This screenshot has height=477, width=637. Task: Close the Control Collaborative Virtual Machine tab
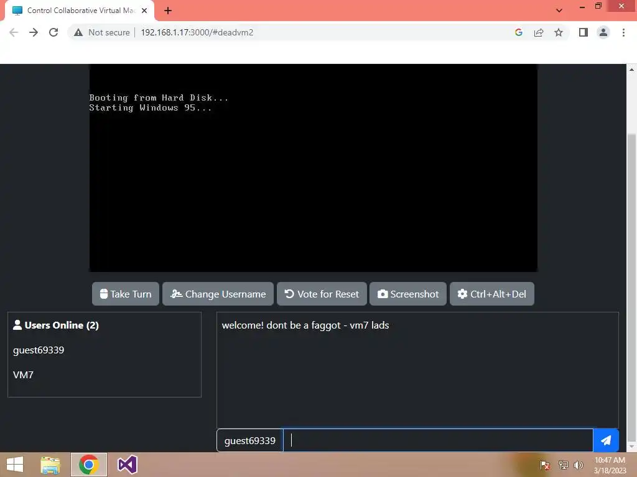click(x=144, y=11)
